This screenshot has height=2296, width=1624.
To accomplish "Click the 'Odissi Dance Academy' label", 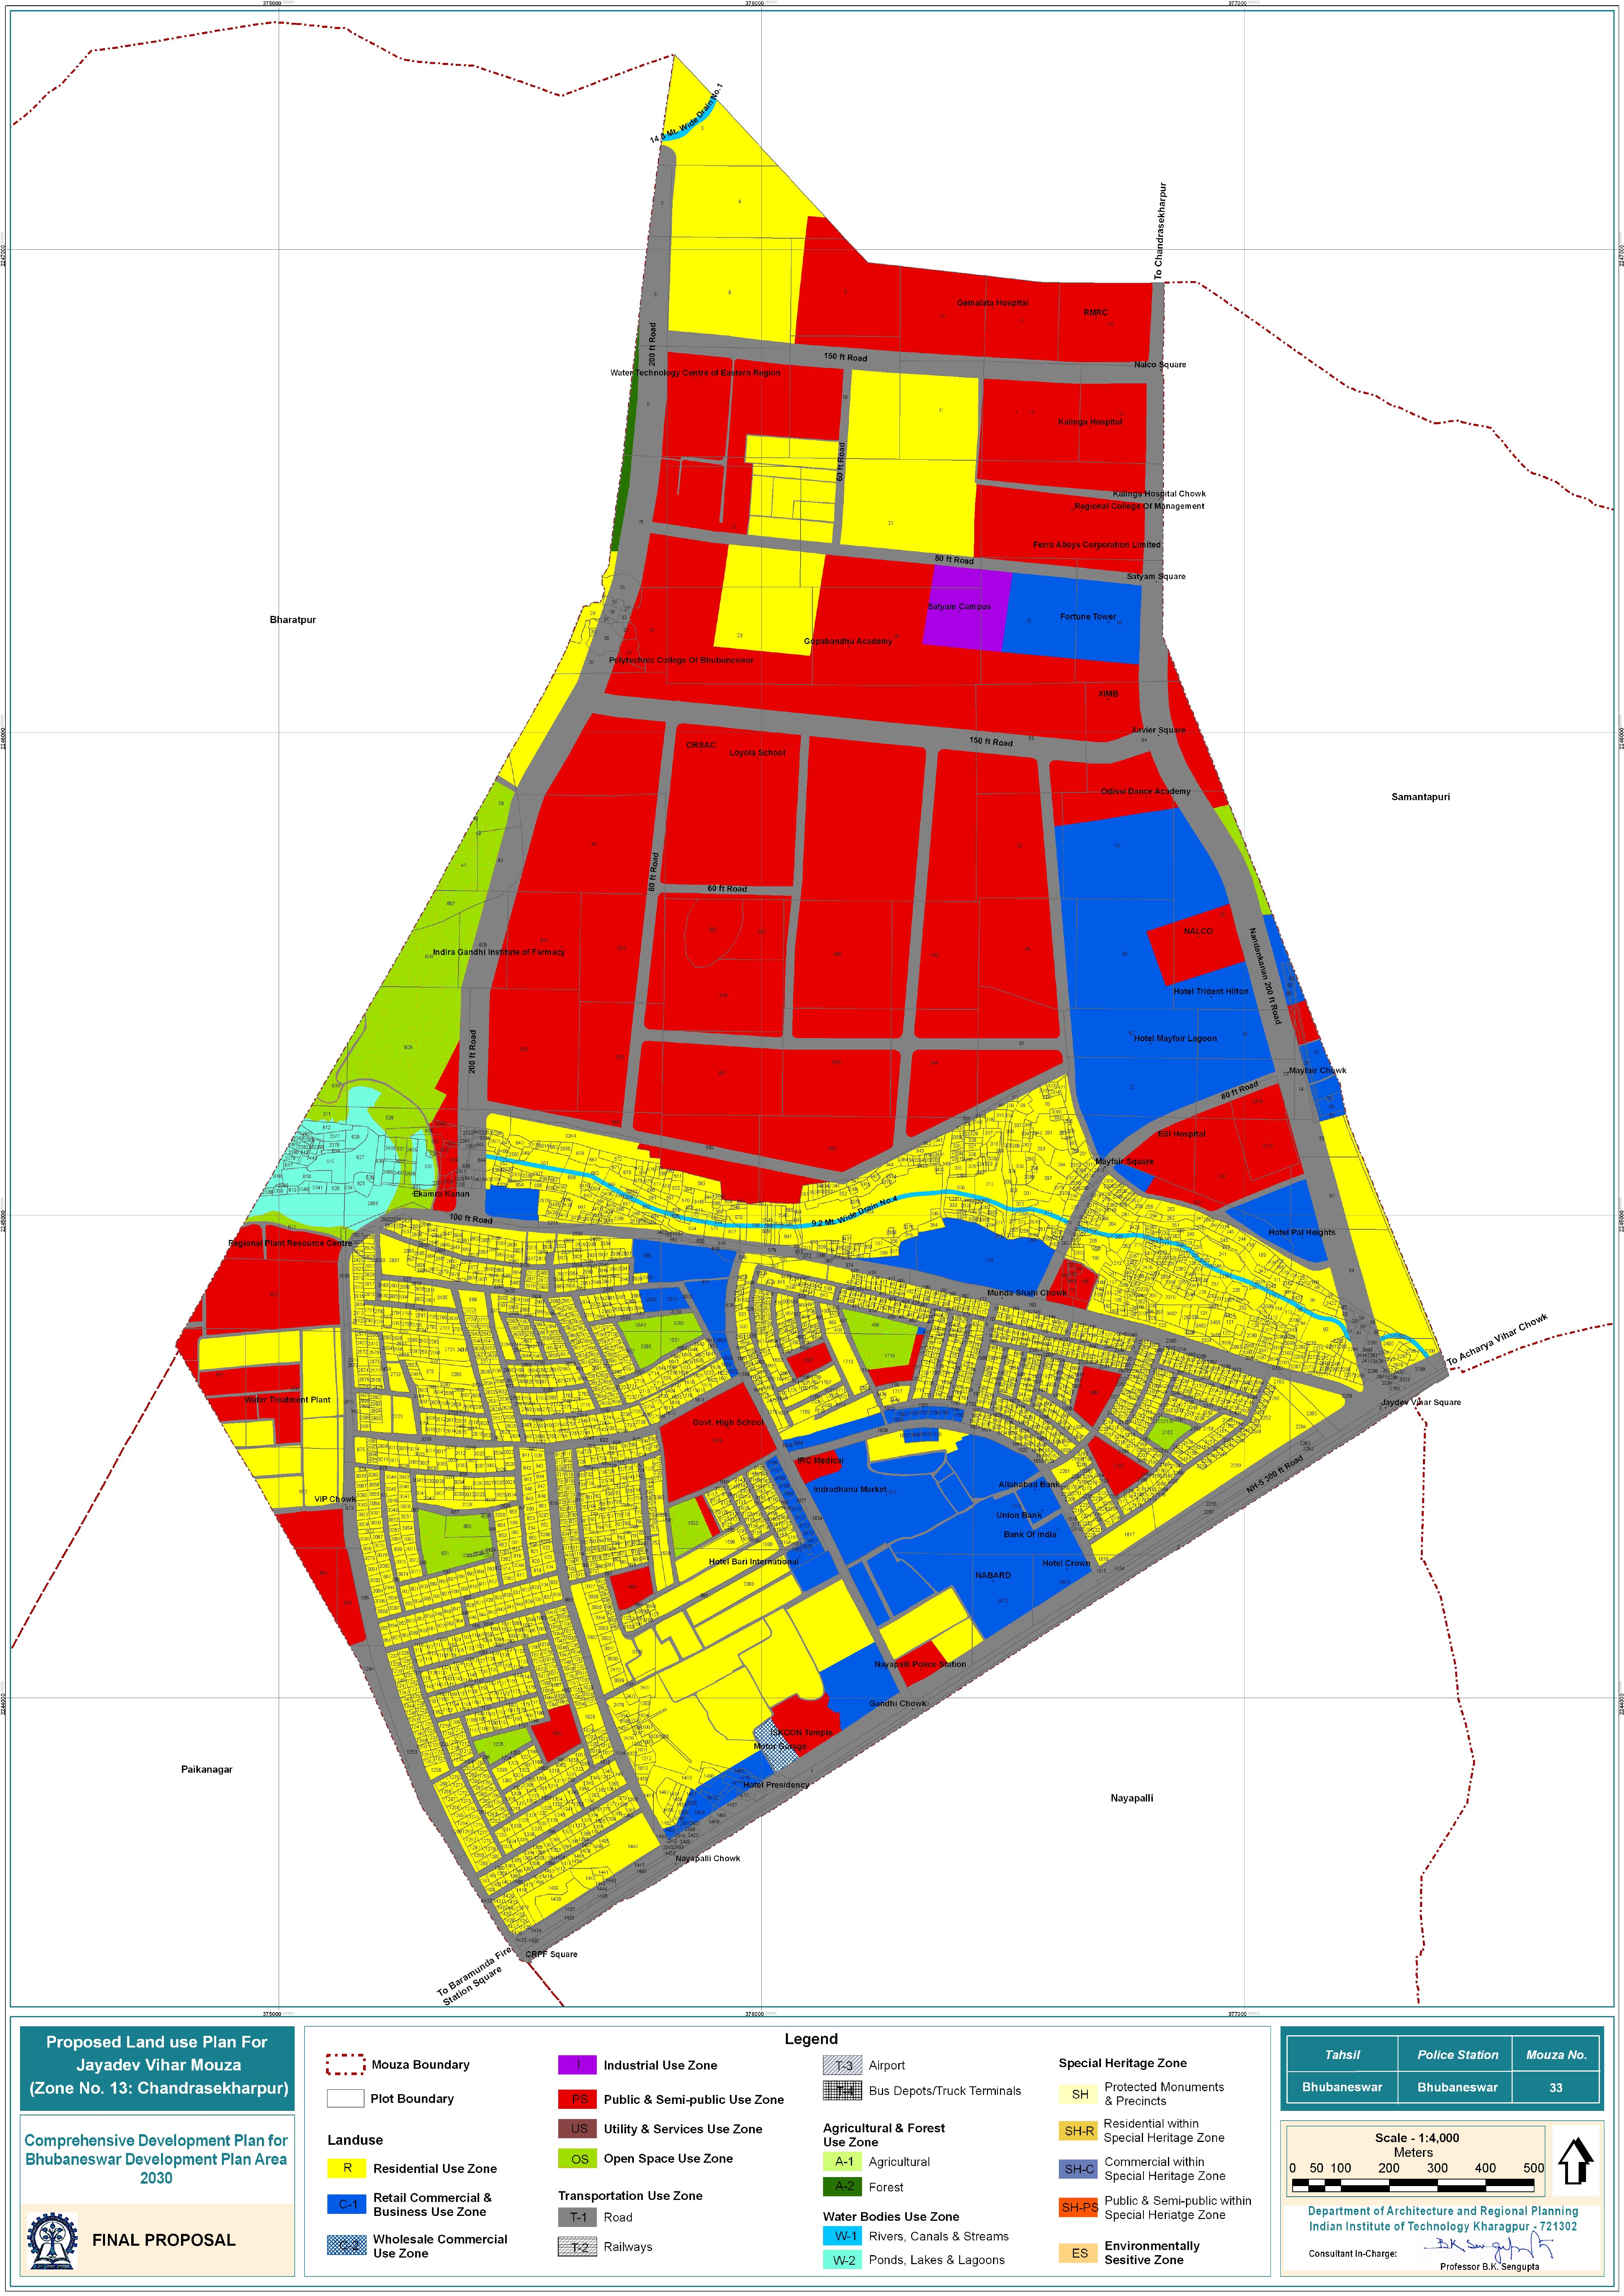I will tap(1146, 791).
